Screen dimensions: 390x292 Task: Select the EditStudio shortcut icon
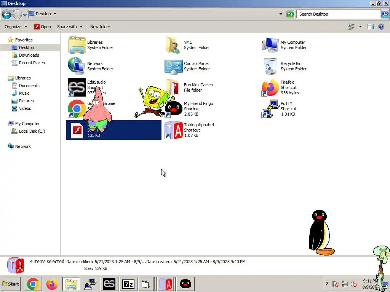pos(77,87)
